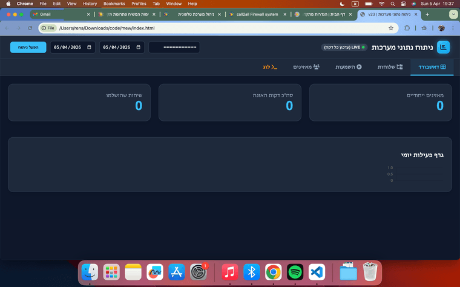460x287 pixels.
Task: Expand the tab search dropdown
Action: (x=453, y=15)
